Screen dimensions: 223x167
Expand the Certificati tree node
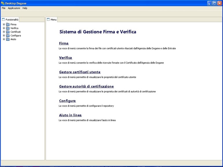click(4, 32)
